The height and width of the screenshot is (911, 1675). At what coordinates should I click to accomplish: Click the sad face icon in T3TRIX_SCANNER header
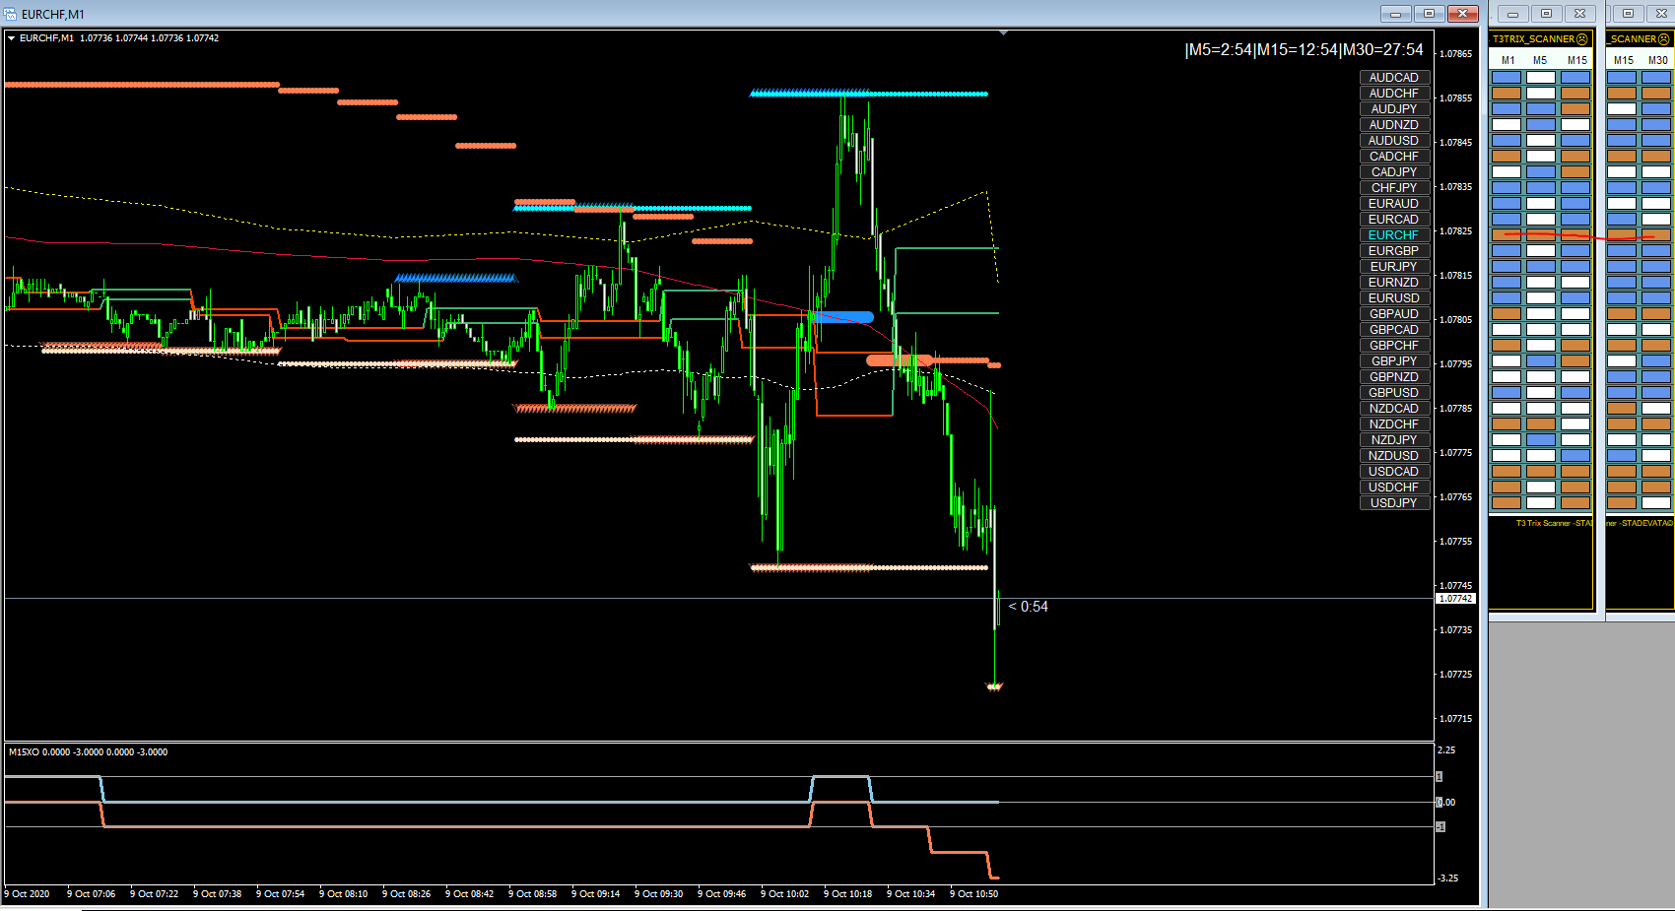1582,39
